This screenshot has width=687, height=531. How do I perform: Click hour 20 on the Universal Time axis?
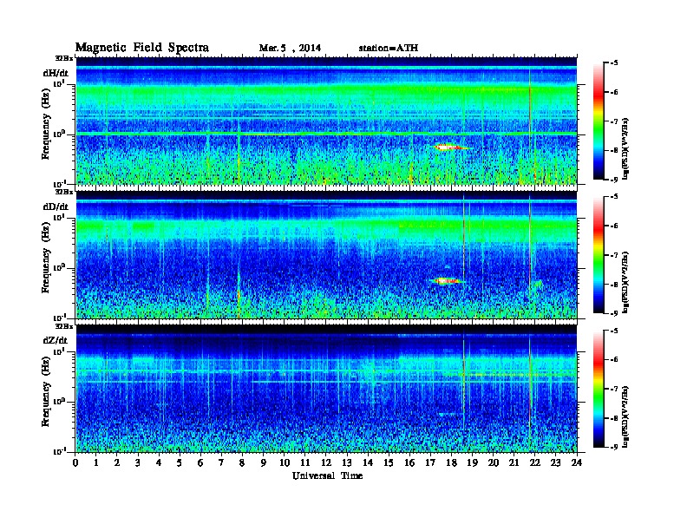click(x=493, y=462)
